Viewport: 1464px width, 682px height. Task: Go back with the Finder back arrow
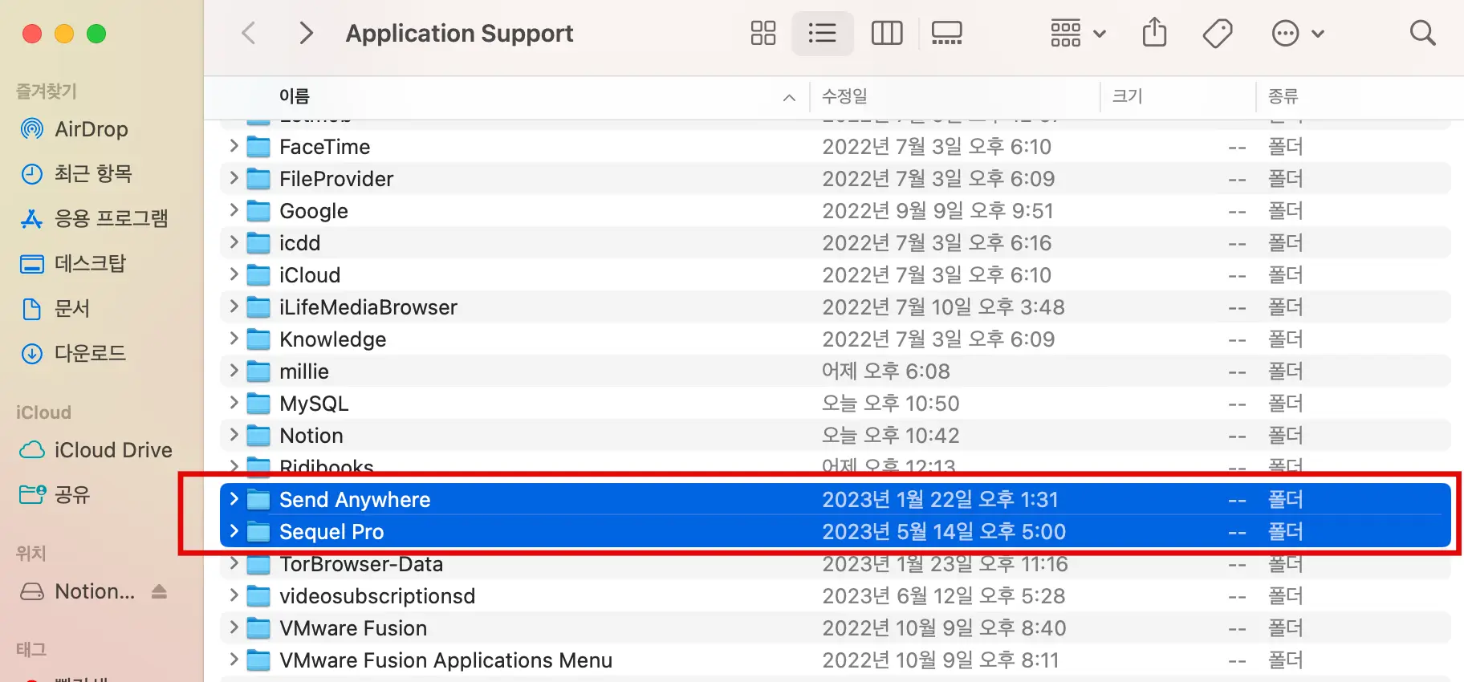(x=249, y=34)
